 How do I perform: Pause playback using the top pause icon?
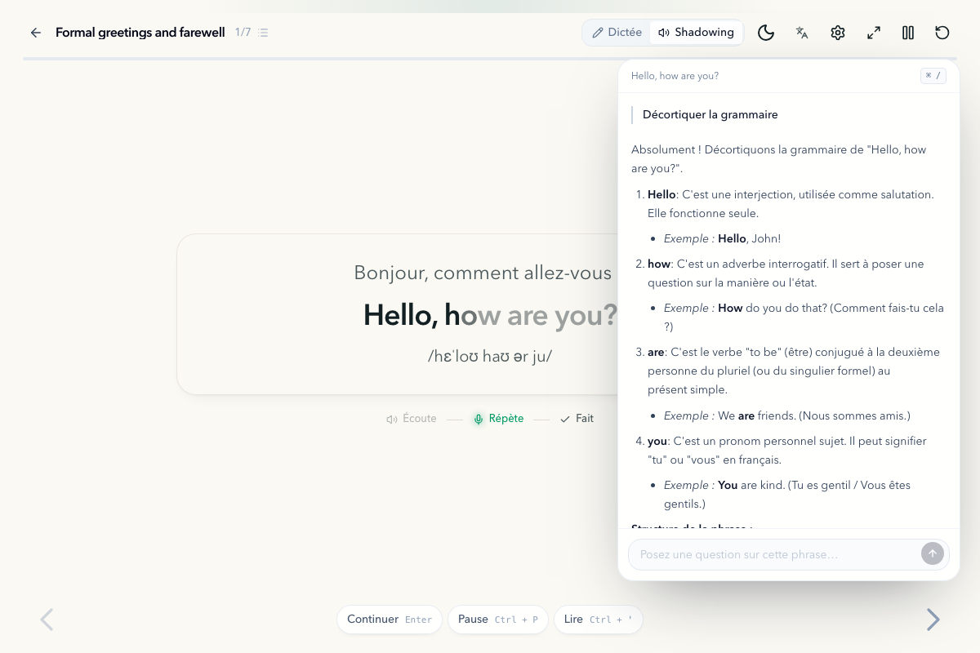pos(908,33)
